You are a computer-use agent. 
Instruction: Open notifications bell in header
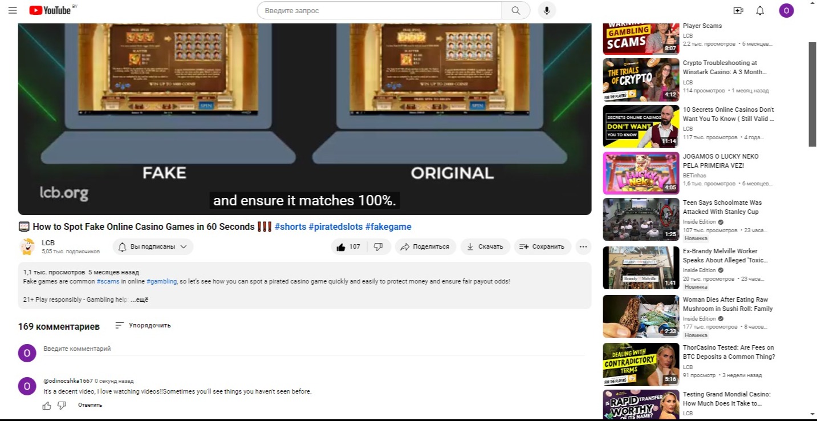[x=760, y=10]
